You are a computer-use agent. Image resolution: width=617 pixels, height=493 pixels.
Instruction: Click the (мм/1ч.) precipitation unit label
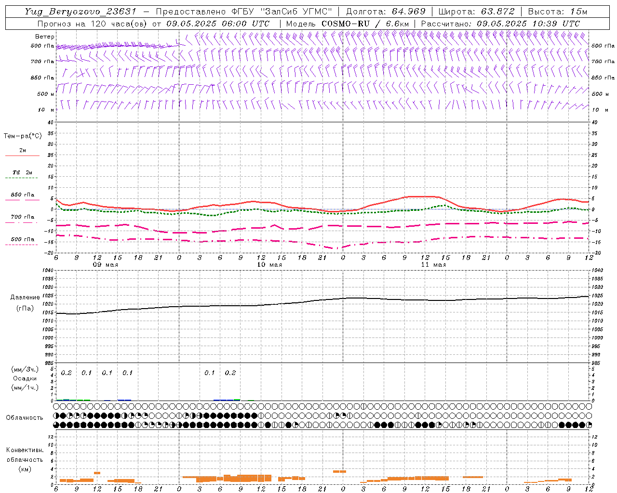tap(25, 388)
